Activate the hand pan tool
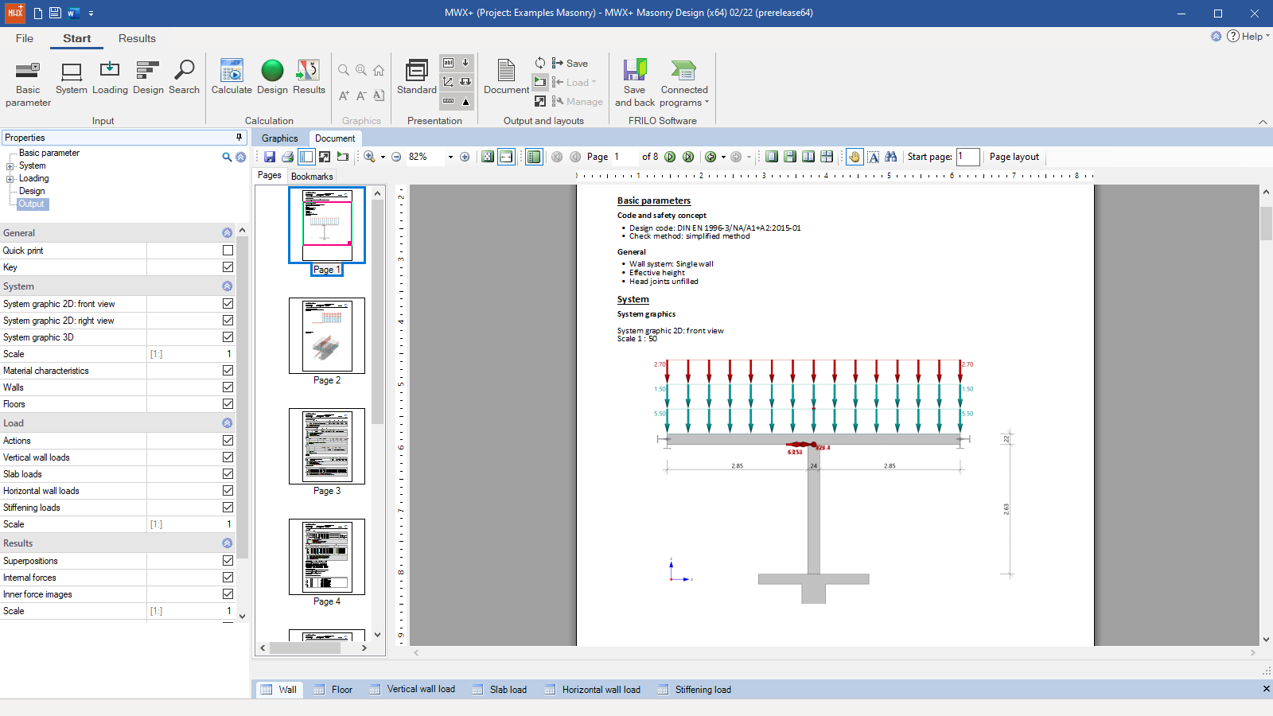The height and width of the screenshot is (716, 1273). pos(855,157)
